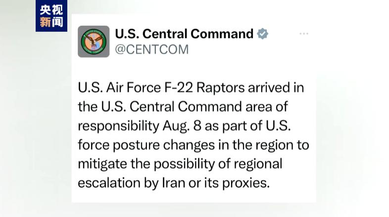The width and height of the screenshot is (389, 217).
Task: Click the word "Iran" in the tweet
Action: click(174, 182)
